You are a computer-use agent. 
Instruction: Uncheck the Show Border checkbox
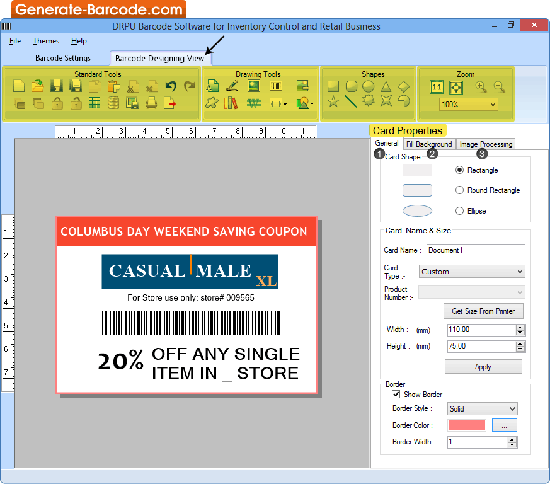(x=396, y=394)
